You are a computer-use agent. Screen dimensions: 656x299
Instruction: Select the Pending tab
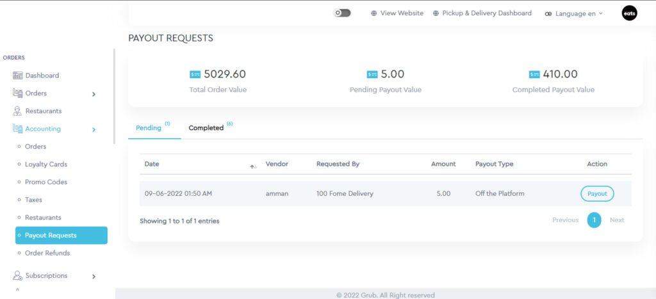pos(149,128)
